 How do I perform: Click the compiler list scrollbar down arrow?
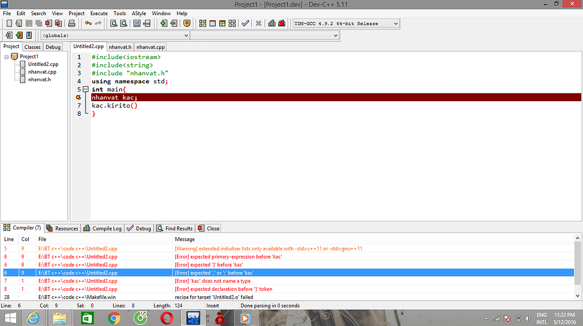click(x=577, y=296)
